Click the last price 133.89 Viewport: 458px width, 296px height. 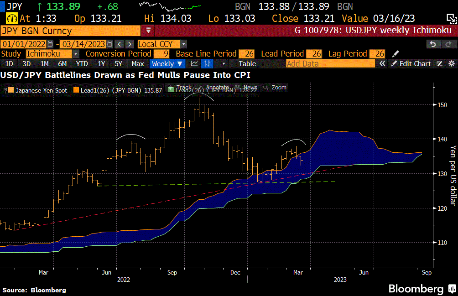click(63, 6)
